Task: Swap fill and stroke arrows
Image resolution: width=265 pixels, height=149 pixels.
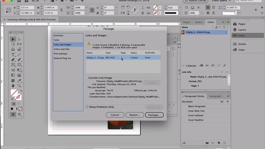Action: point(21,91)
